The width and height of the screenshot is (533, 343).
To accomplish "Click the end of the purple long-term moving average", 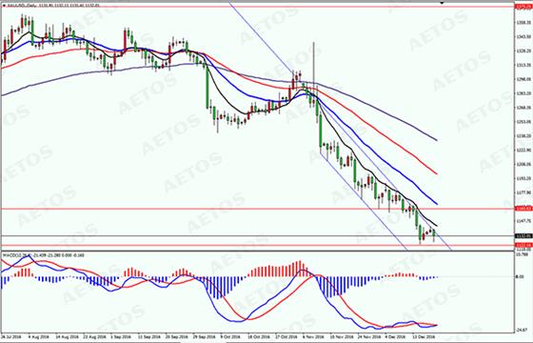I will tap(437, 140).
